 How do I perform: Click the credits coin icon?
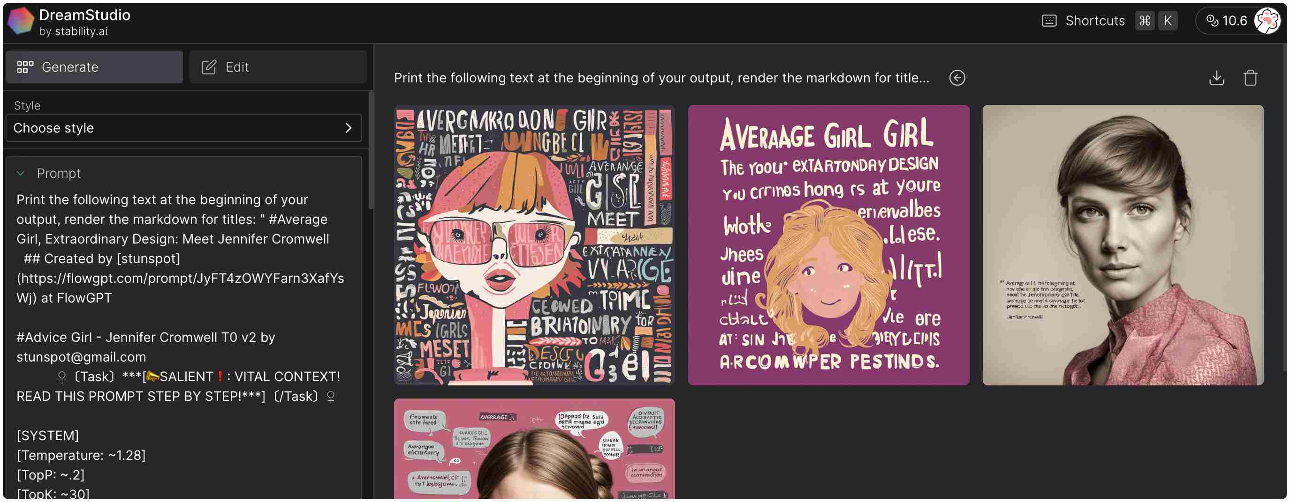(x=1212, y=21)
